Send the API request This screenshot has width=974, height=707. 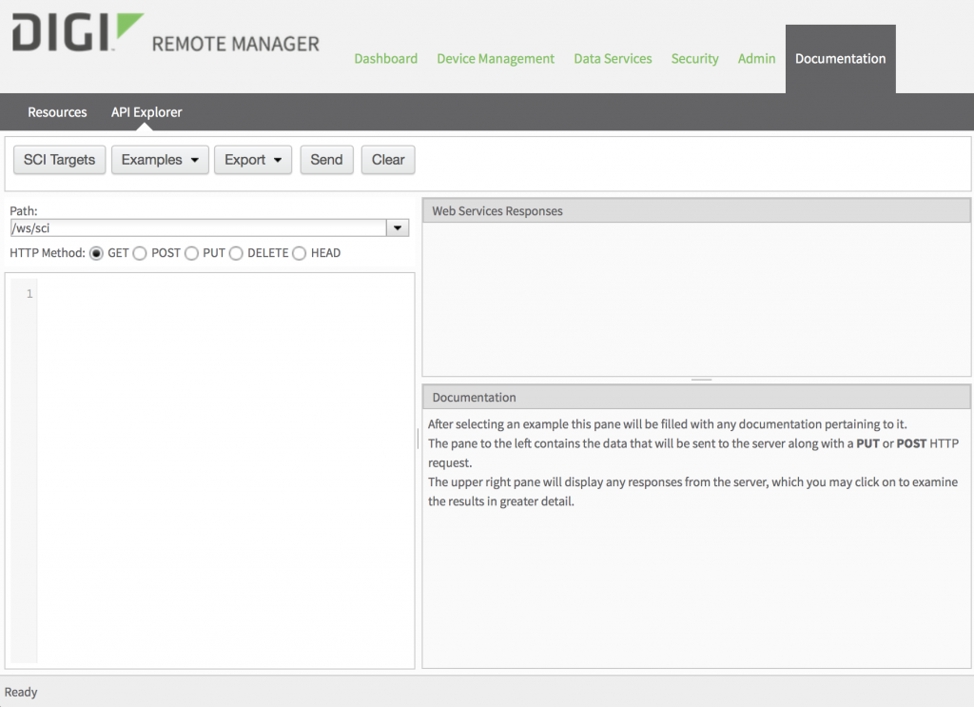(x=327, y=160)
